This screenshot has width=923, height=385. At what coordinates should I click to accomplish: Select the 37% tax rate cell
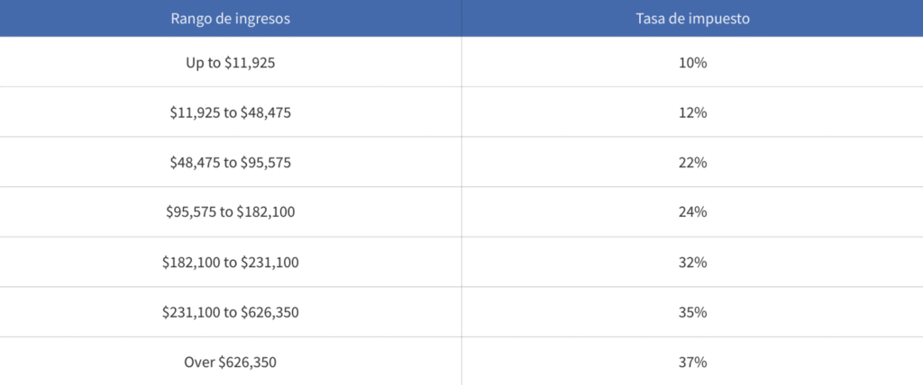pos(693,363)
